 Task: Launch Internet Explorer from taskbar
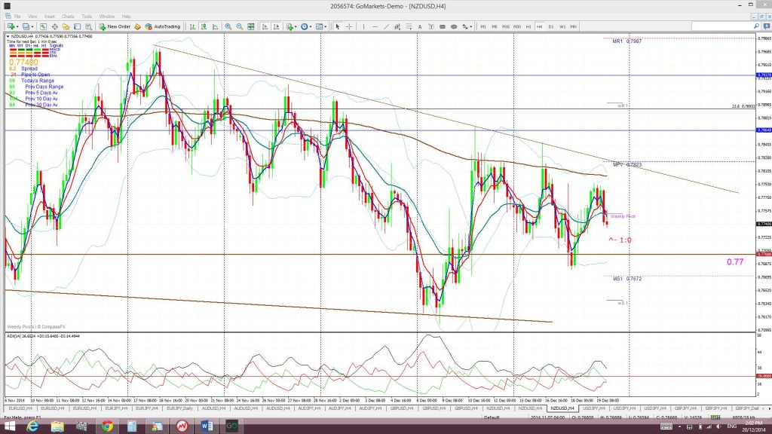click(x=32, y=426)
